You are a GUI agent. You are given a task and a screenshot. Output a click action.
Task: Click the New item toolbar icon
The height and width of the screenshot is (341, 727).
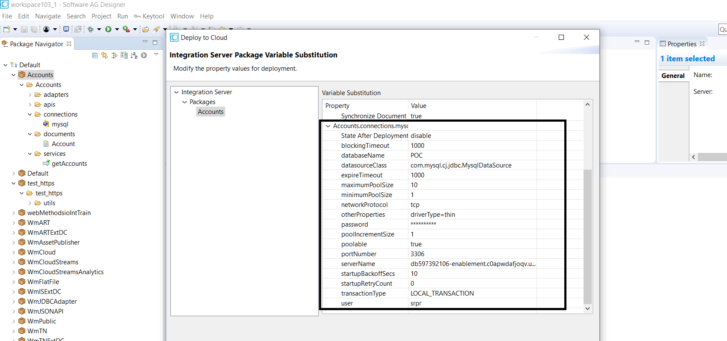[6, 29]
